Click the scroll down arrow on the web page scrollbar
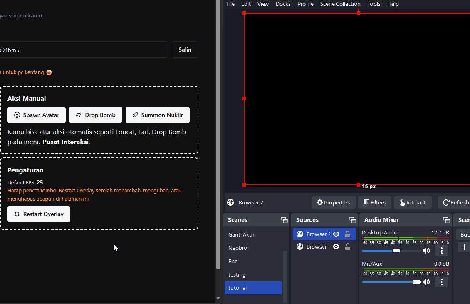 click(x=218, y=298)
